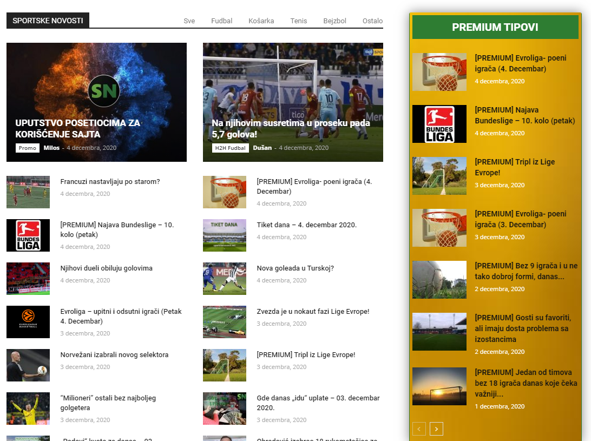Open sidebar 'Tripl iz Lige Evrope!' article
Image resolution: width=591 pixels, height=441 pixels.
pyautogui.click(x=515, y=167)
